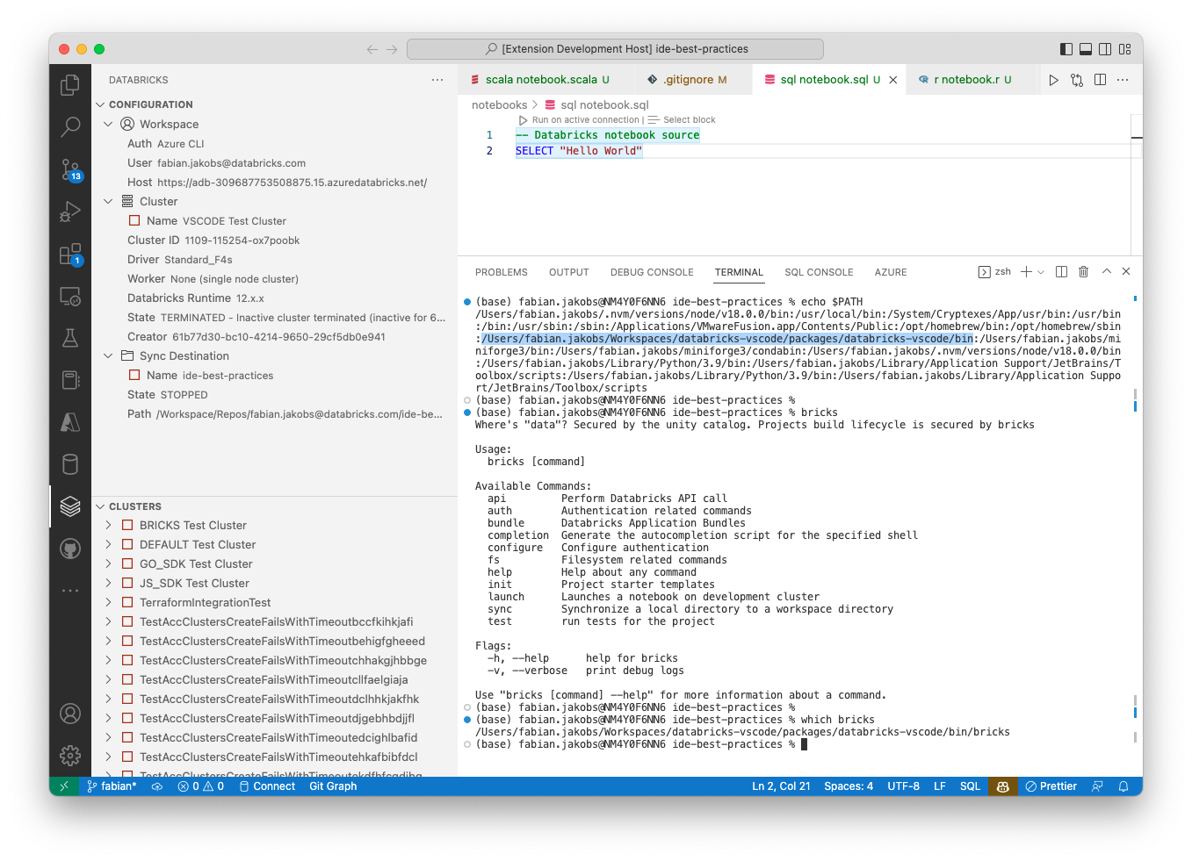Screen dimensions: 1192x861
Task: Open changes compare icon in editor toolbar
Action: pos(1077,80)
